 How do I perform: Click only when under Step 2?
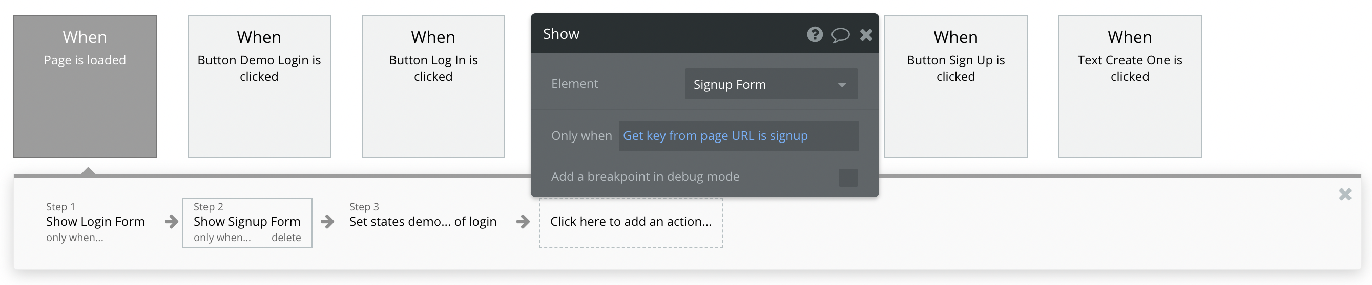click(x=222, y=238)
